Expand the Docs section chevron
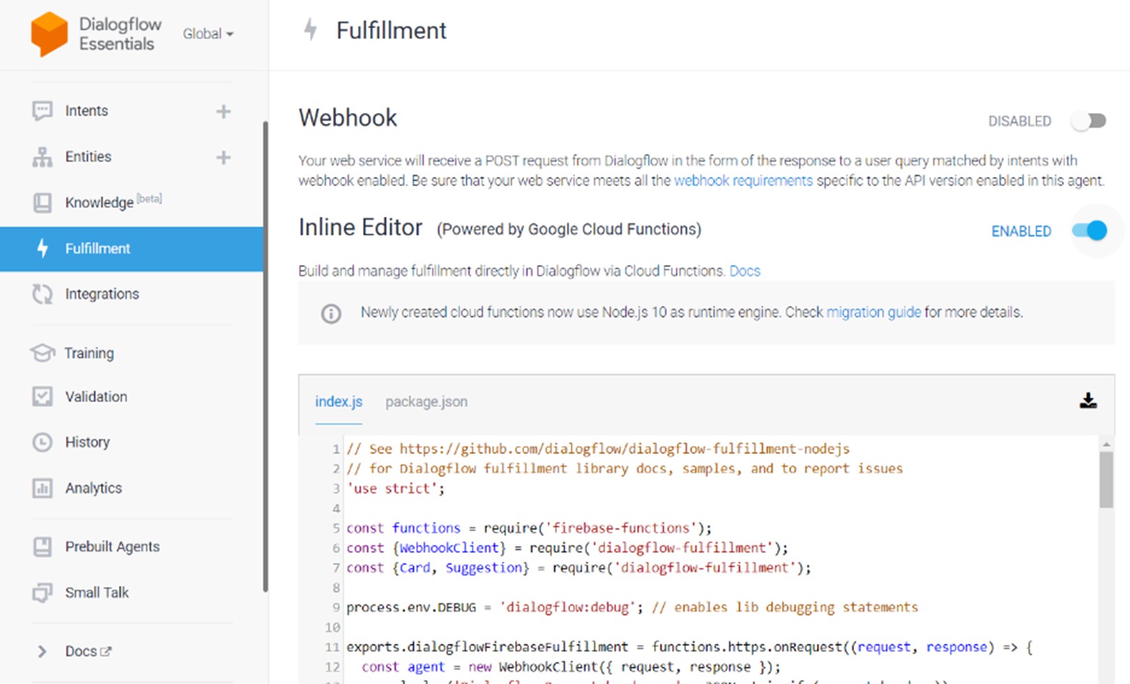1130x684 pixels. click(x=42, y=651)
